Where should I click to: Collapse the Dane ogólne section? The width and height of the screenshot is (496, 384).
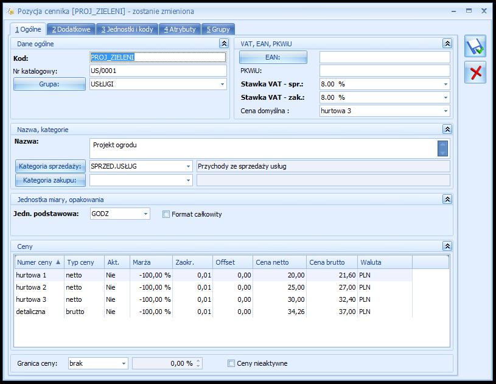[223, 44]
